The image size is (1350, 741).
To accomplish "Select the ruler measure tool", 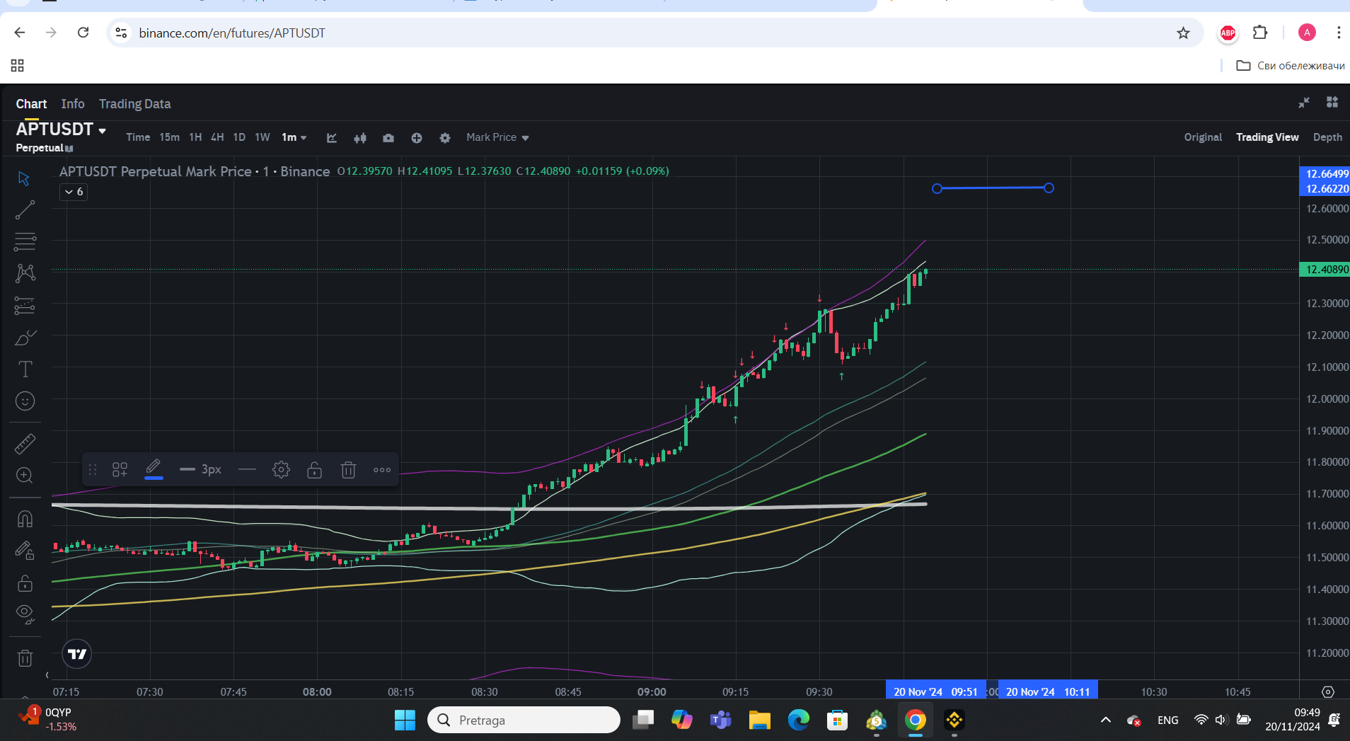I will tap(25, 444).
